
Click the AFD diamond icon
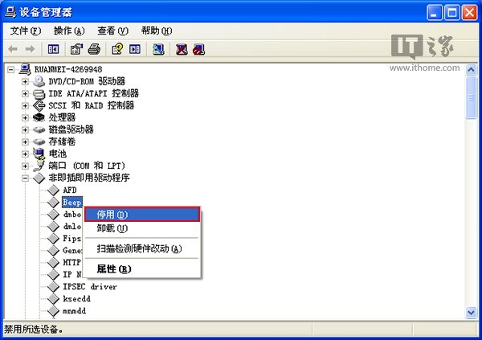[54, 190]
